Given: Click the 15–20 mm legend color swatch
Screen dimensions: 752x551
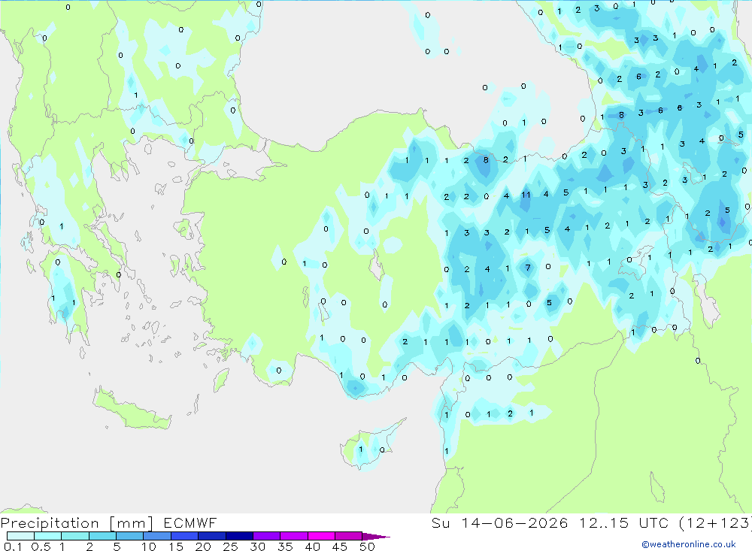Looking at the screenshot, I should tap(184, 536).
